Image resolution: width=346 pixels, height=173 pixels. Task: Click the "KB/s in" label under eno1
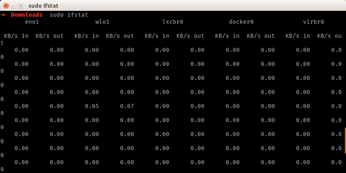tap(16, 36)
